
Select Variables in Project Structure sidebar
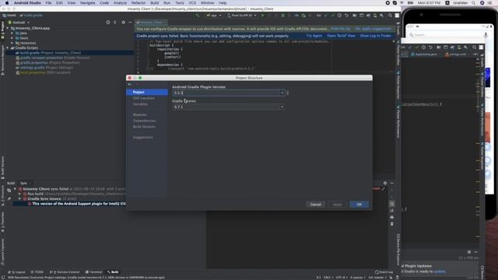point(140,104)
